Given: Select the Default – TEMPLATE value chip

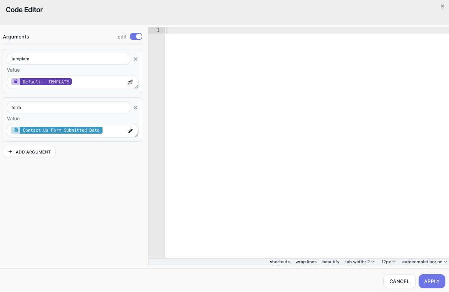Looking at the screenshot, I should click(41, 81).
